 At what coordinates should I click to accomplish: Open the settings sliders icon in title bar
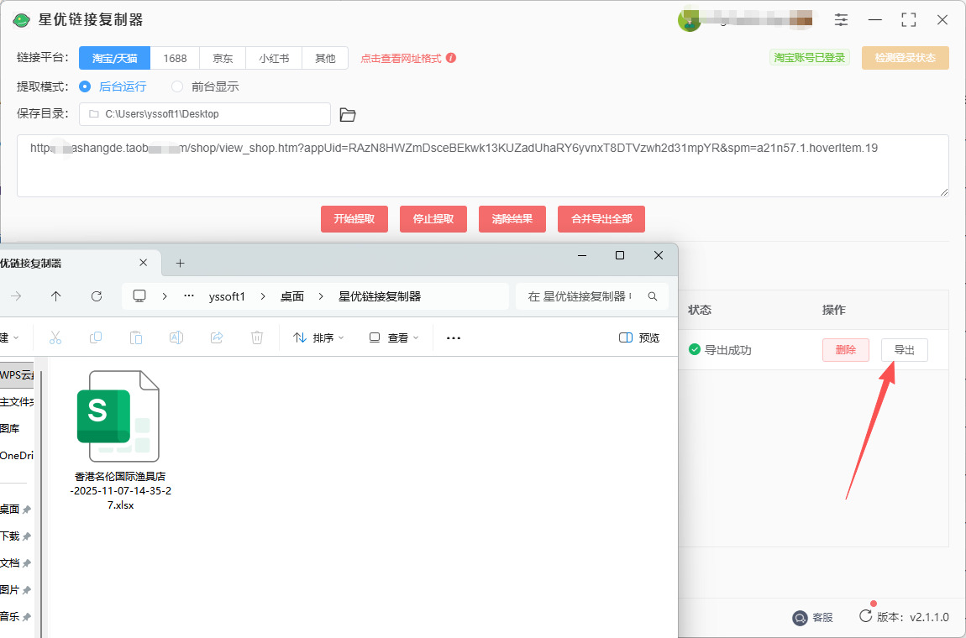(x=841, y=19)
